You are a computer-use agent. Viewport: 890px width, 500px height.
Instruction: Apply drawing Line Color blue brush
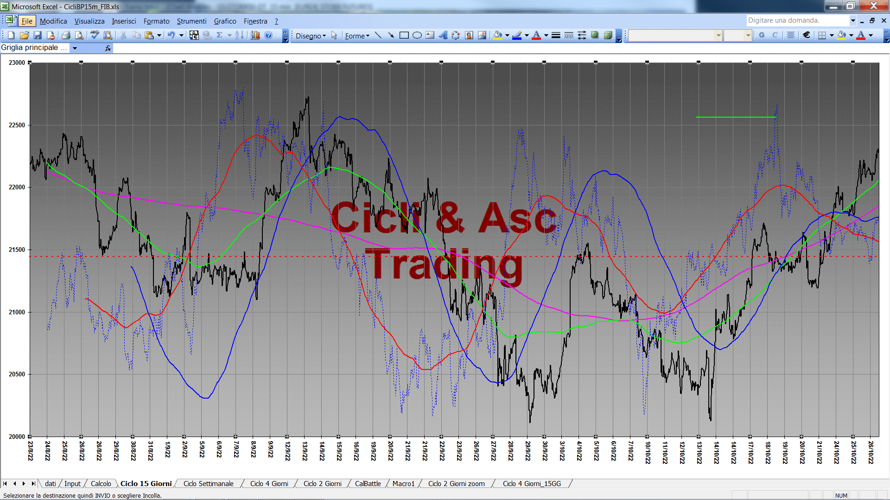click(517, 36)
